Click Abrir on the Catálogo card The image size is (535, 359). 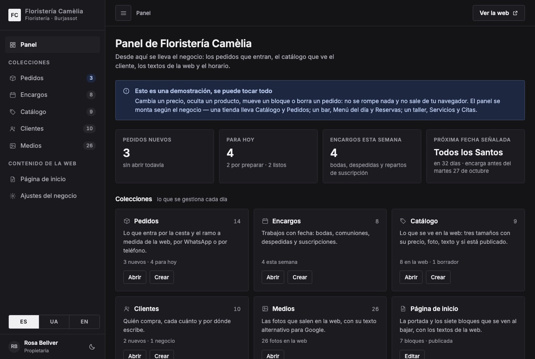pos(411,277)
